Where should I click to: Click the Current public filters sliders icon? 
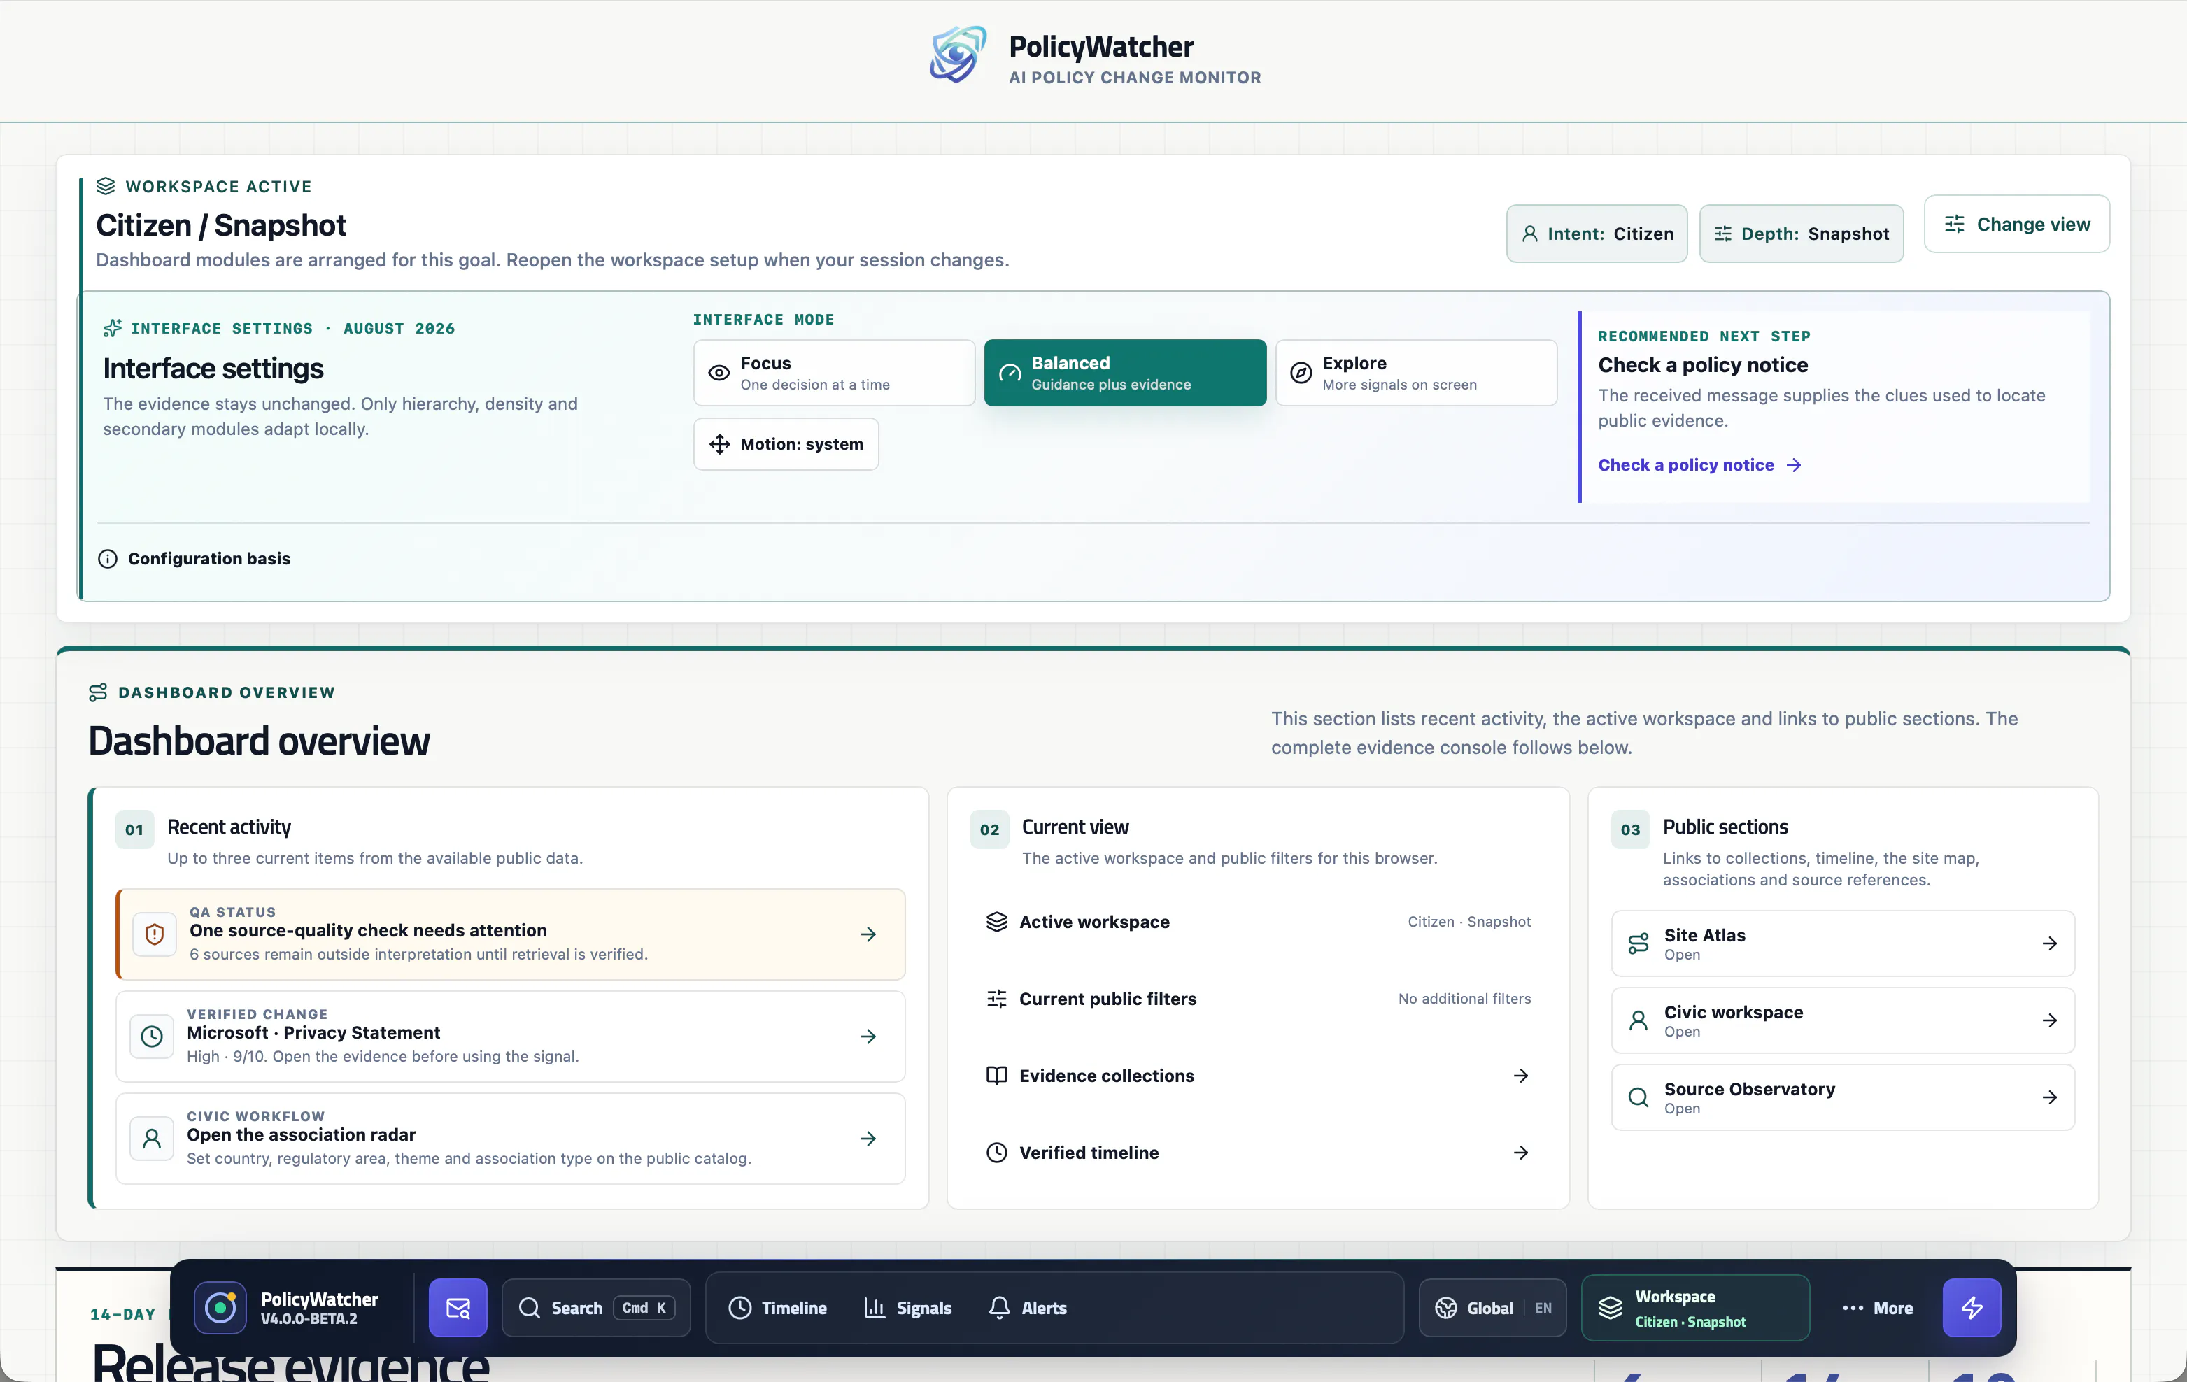(996, 999)
